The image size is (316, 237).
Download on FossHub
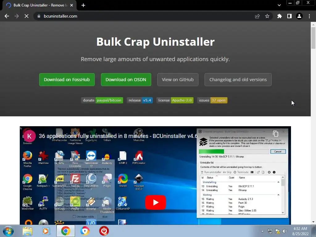point(67,80)
